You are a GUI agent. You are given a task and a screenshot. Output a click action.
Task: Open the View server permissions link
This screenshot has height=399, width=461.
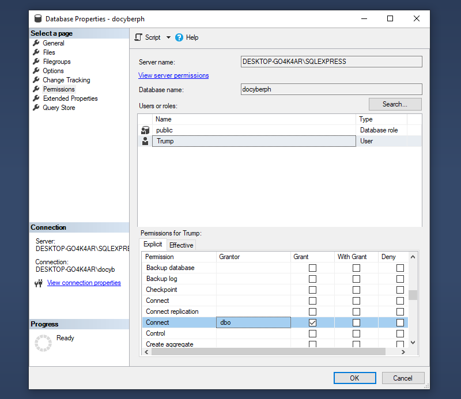173,75
